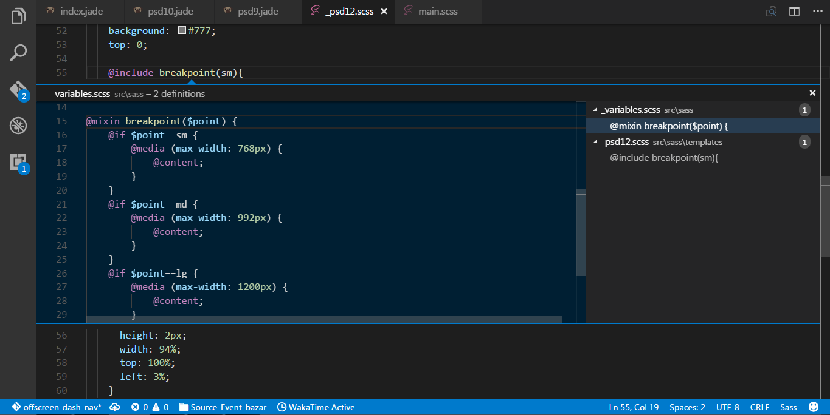
Task: Click the open changes icon in title bar
Action: 772,12
